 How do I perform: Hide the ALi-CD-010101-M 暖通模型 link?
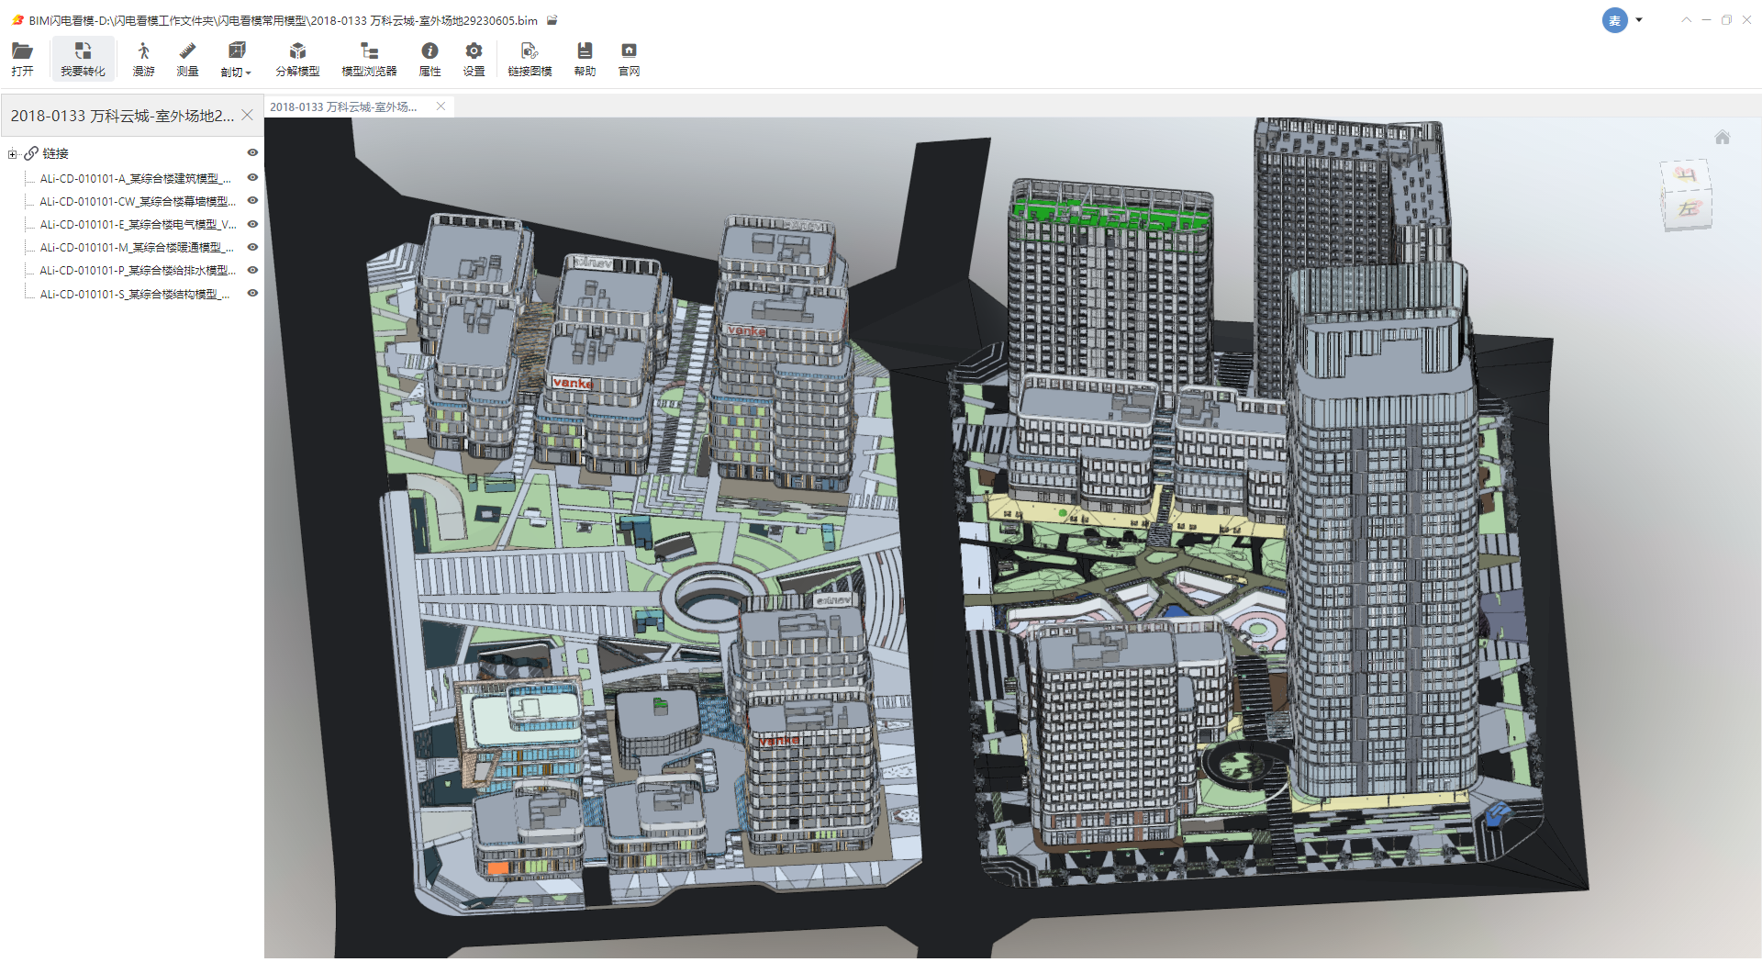252,247
